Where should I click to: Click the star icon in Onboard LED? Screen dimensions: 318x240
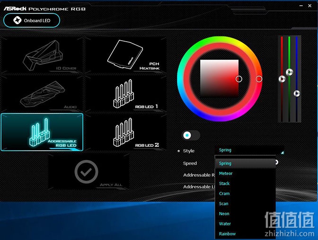click(x=17, y=20)
